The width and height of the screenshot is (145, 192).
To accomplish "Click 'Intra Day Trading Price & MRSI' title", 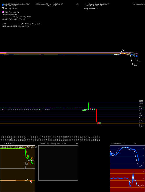I will [x=59, y=144].
